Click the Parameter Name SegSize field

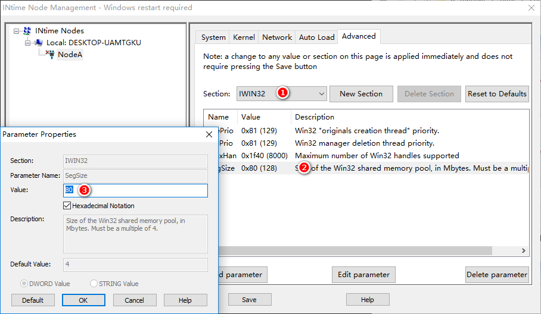pos(136,176)
